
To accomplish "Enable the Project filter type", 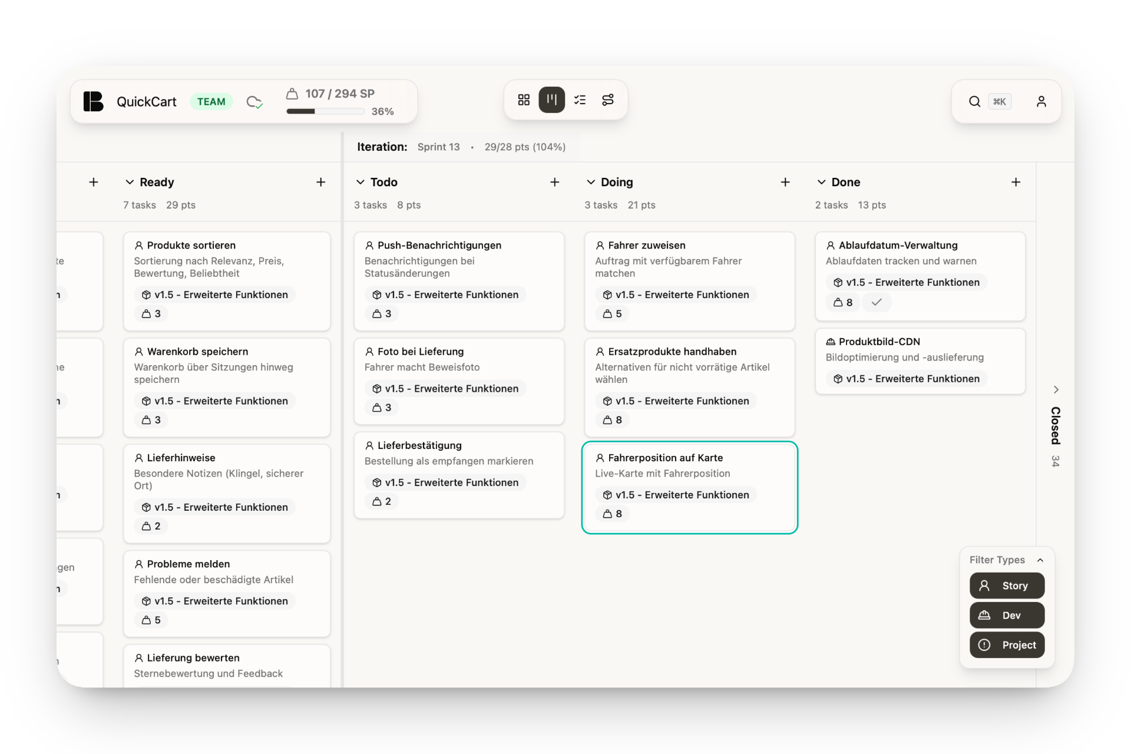I will point(1006,645).
